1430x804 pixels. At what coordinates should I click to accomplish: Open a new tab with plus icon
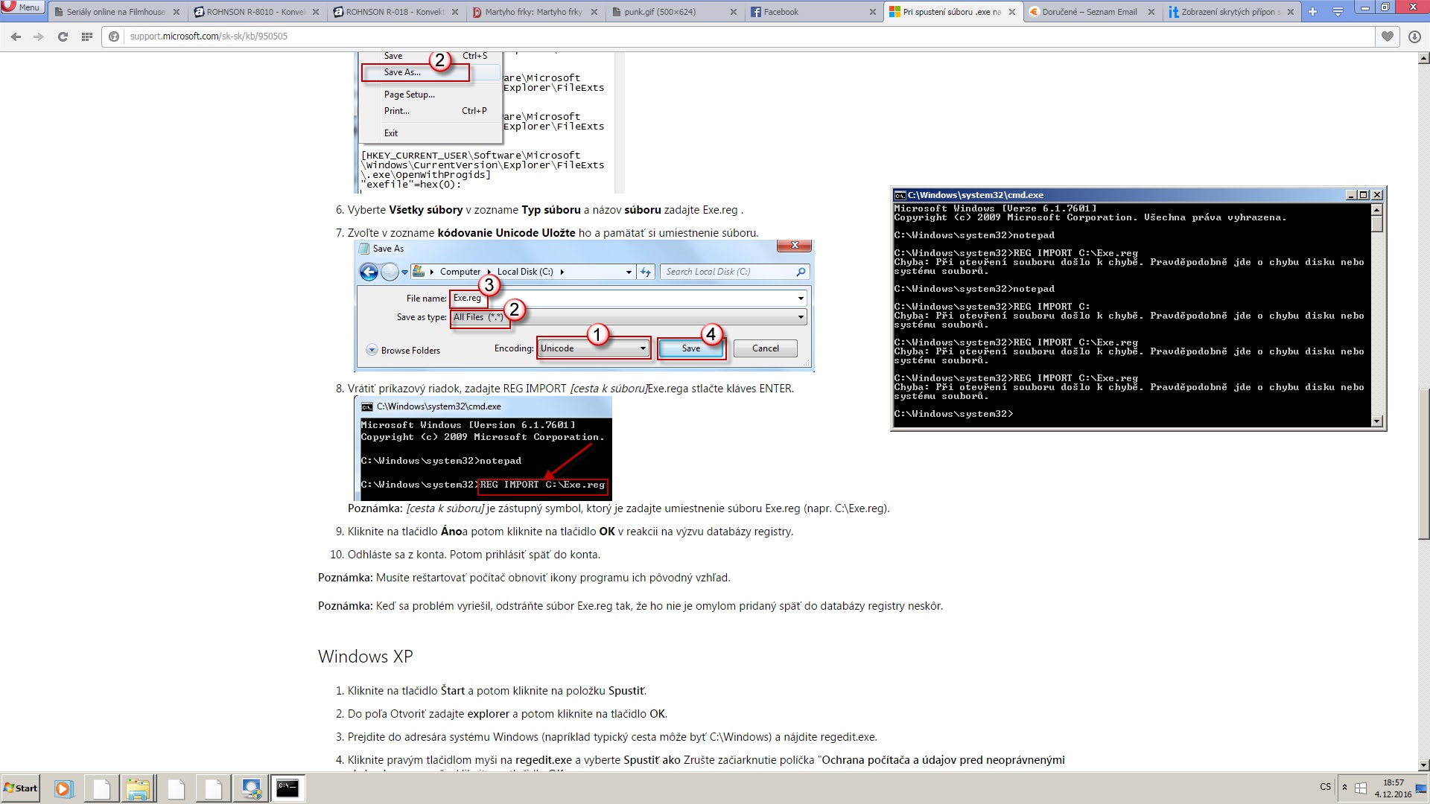click(x=1312, y=12)
